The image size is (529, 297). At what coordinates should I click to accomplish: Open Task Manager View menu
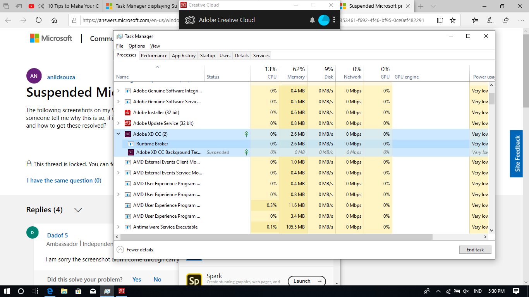coord(155,46)
